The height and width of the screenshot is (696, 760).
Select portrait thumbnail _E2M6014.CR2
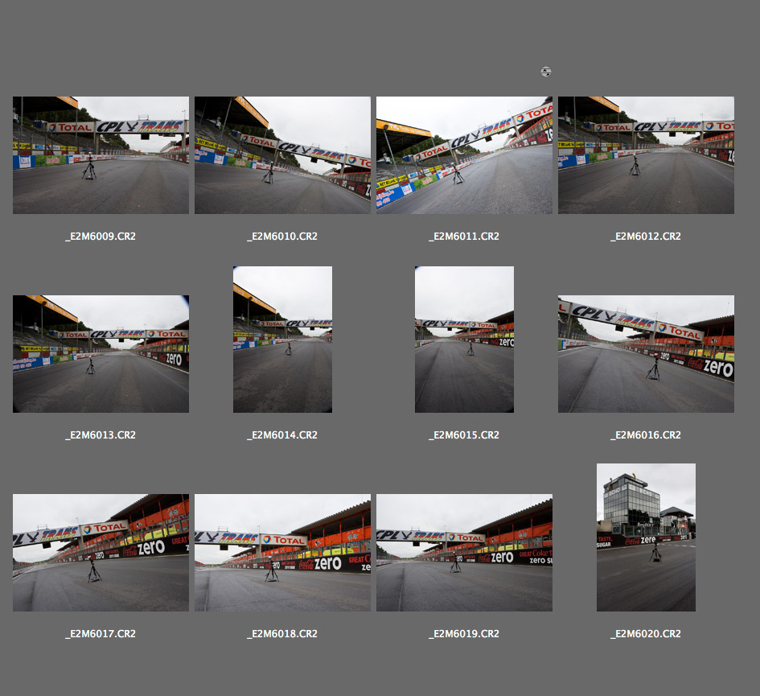[282, 340]
